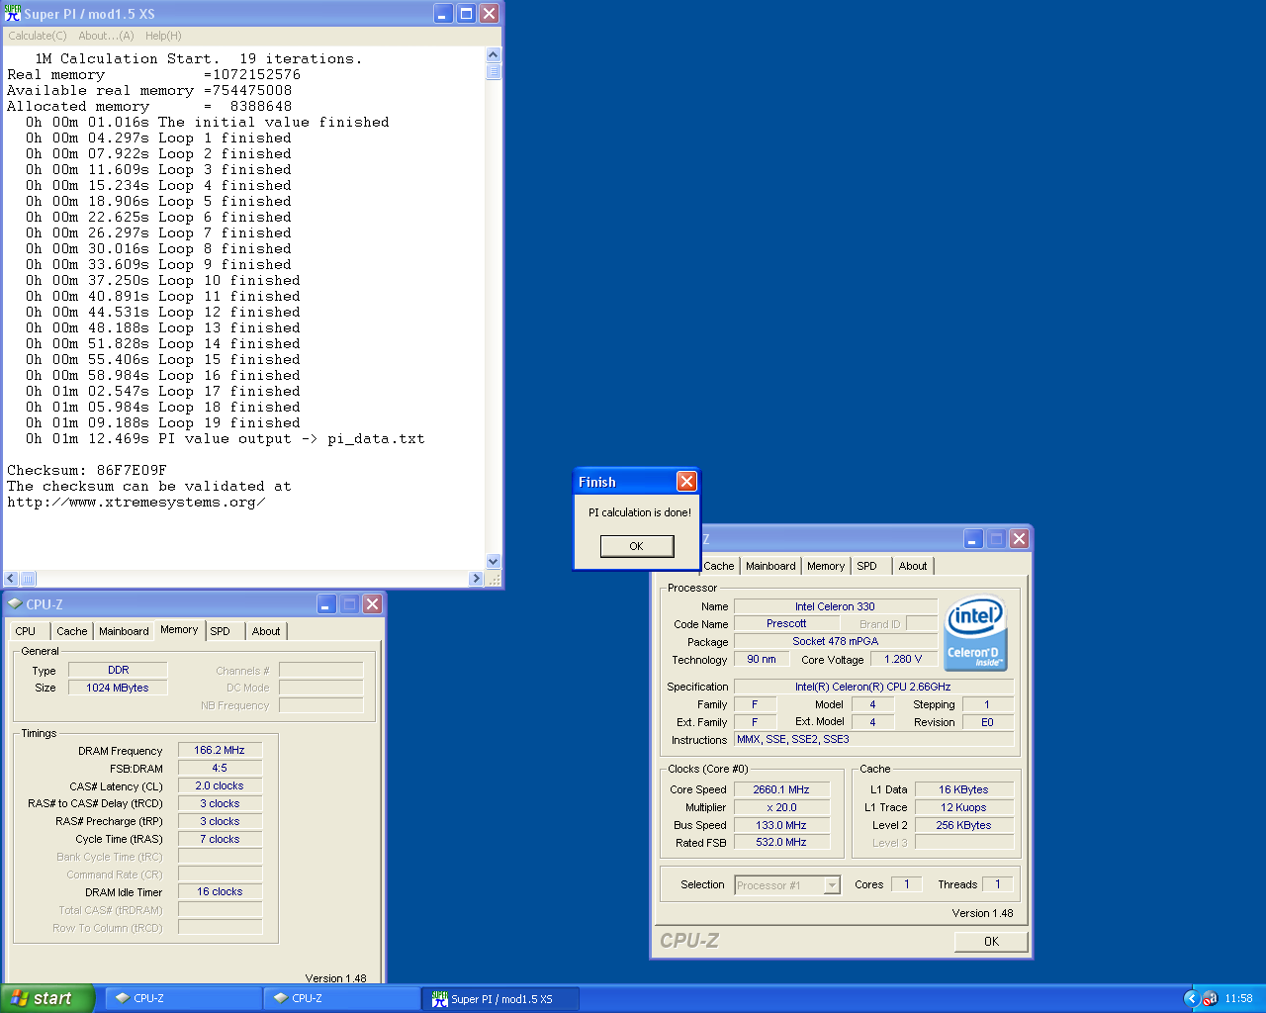Click the Intel Celeron D logo
Screen dimensions: 1266x1013
[976, 633]
